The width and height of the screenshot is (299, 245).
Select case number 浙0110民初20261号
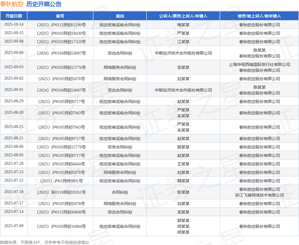(x=61, y=192)
